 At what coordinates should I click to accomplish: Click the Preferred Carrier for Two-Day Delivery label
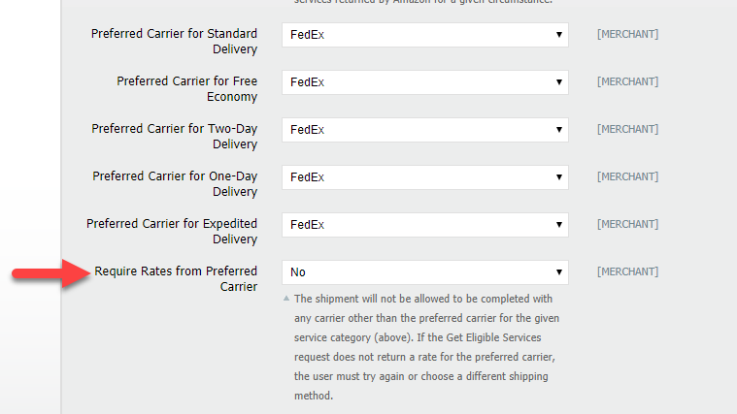tap(175, 137)
